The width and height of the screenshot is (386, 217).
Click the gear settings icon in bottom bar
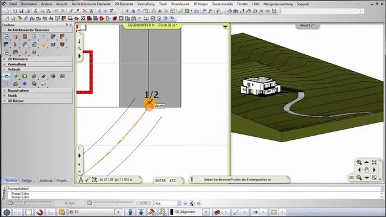click(7, 212)
